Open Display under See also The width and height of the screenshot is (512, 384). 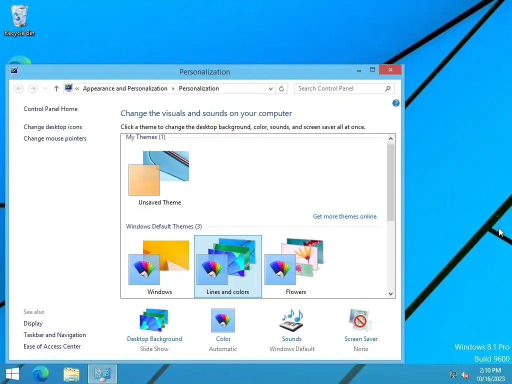pos(33,323)
